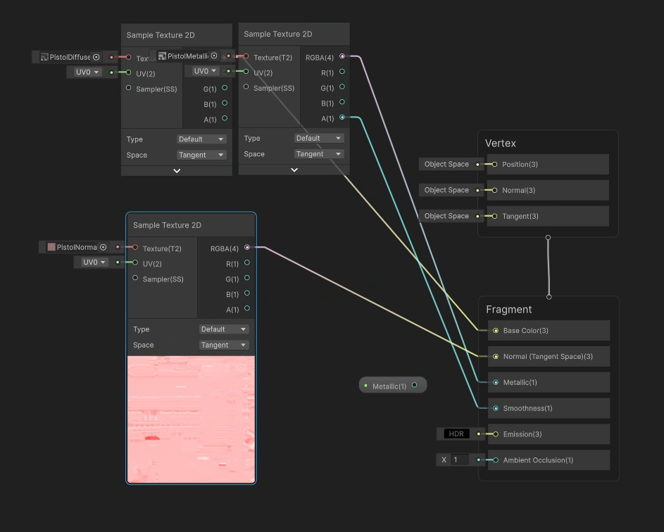Screen dimensions: 664x532
Task: Click the Emission(3) fragment input port
Action: click(x=496, y=433)
